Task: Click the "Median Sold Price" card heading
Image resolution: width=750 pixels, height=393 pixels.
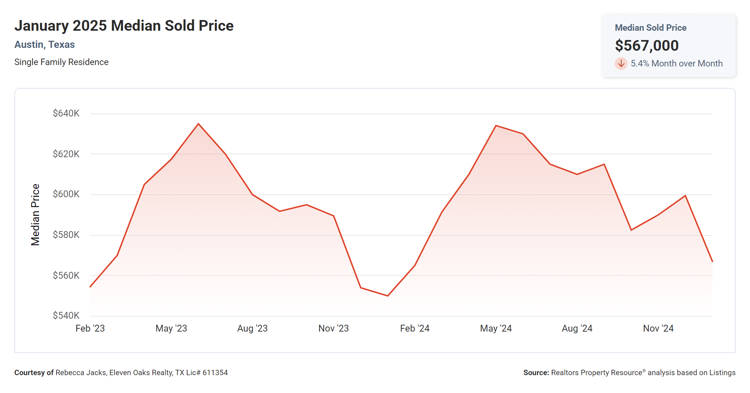Action: pos(650,28)
